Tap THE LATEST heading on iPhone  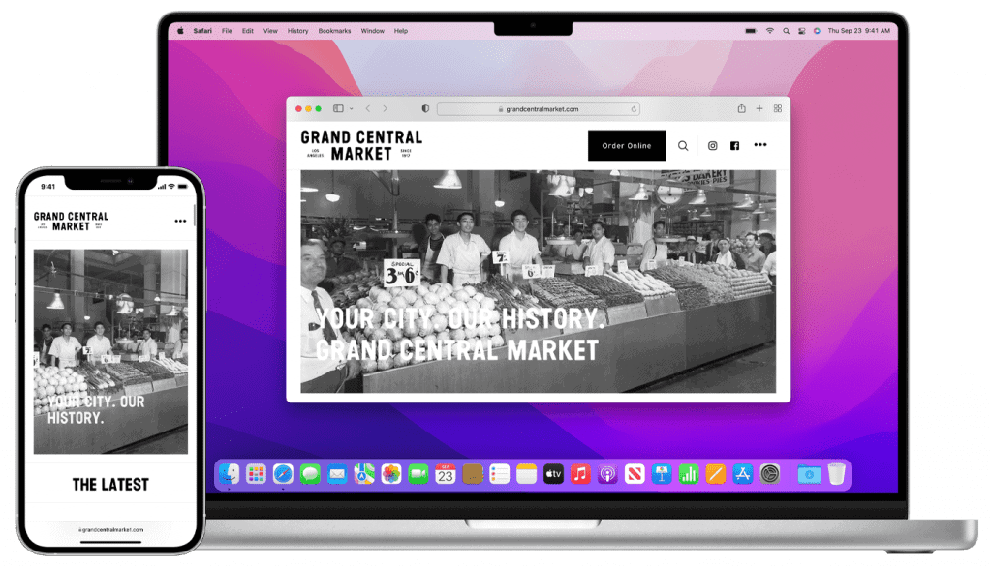click(x=110, y=485)
